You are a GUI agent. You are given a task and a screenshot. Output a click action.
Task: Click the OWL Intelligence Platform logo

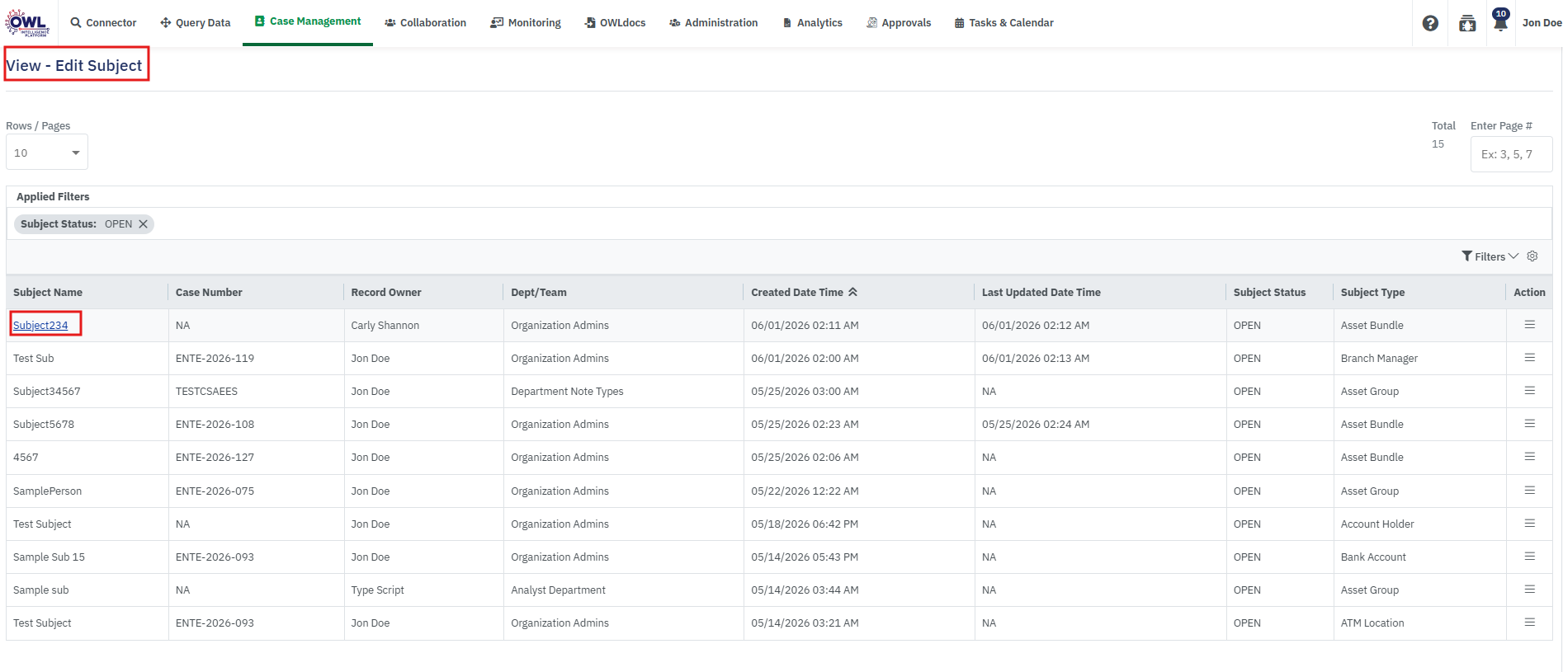coord(27,22)
